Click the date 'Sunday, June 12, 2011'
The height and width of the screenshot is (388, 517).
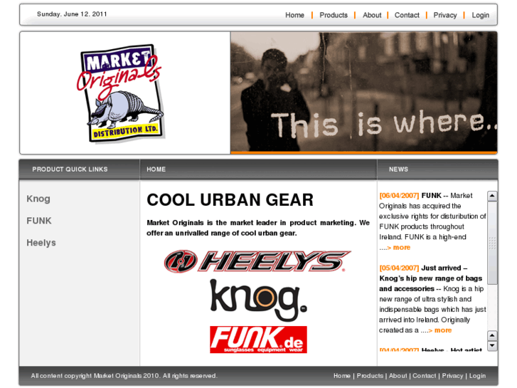click(x=72, y=14)
